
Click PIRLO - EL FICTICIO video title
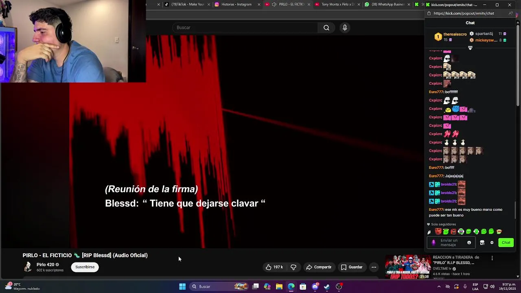[x=85, y=255]
